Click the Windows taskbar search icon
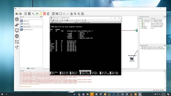Viewport: 171px width, 96px height. coord(6,94)
